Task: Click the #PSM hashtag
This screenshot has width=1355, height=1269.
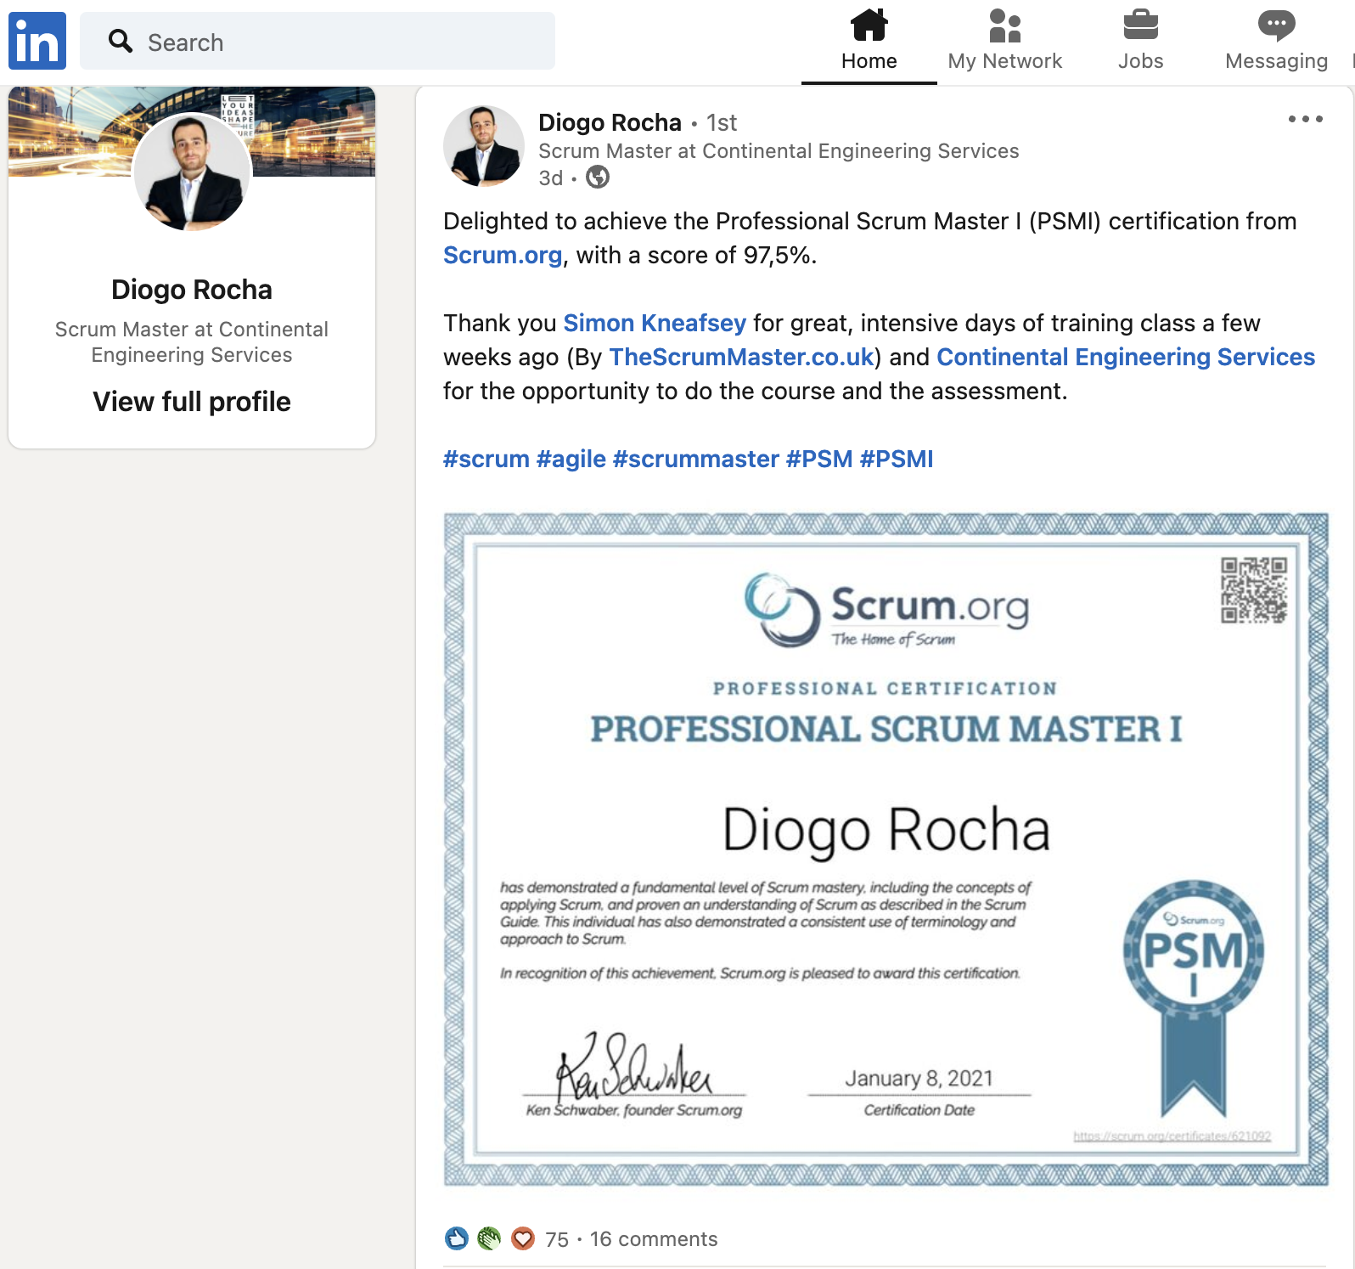Action: point(819,459)
